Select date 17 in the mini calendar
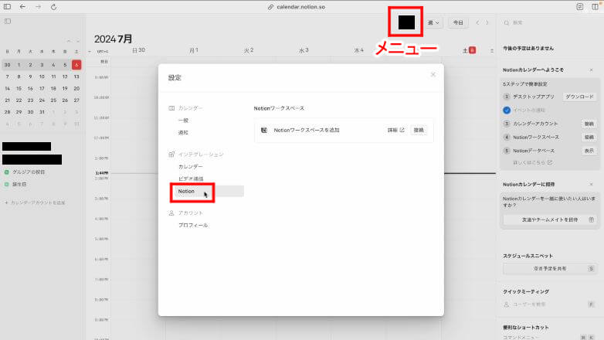 pyautogui.click(x=42, y=88)
